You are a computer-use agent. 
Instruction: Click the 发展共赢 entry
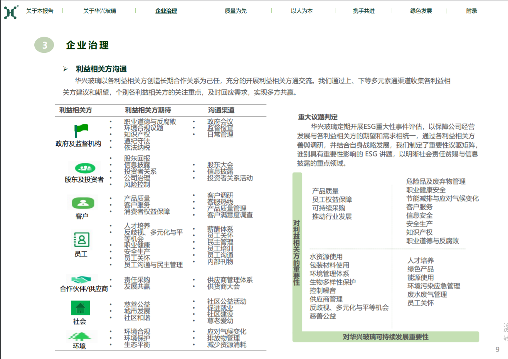[x=137, y=287]
